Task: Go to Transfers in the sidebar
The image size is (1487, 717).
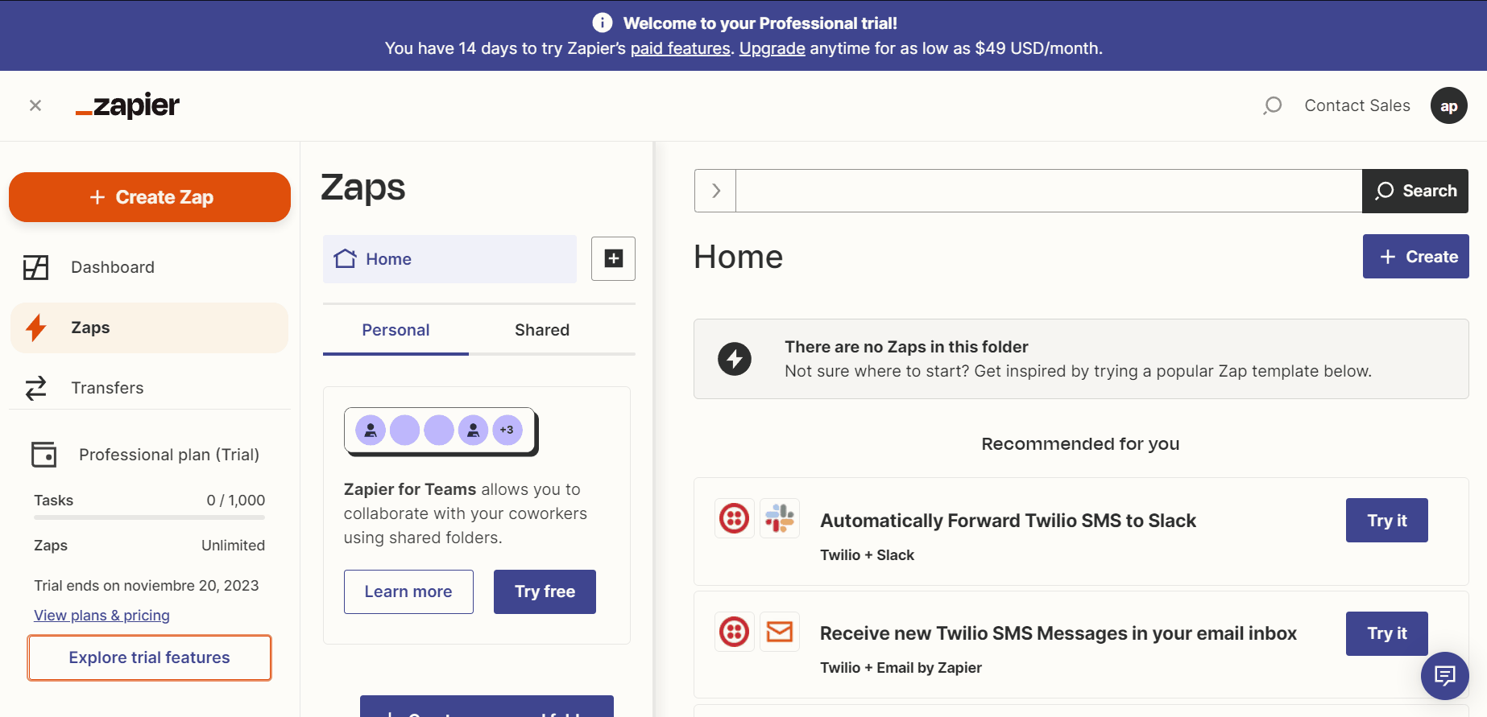Action: click(107, 388)
